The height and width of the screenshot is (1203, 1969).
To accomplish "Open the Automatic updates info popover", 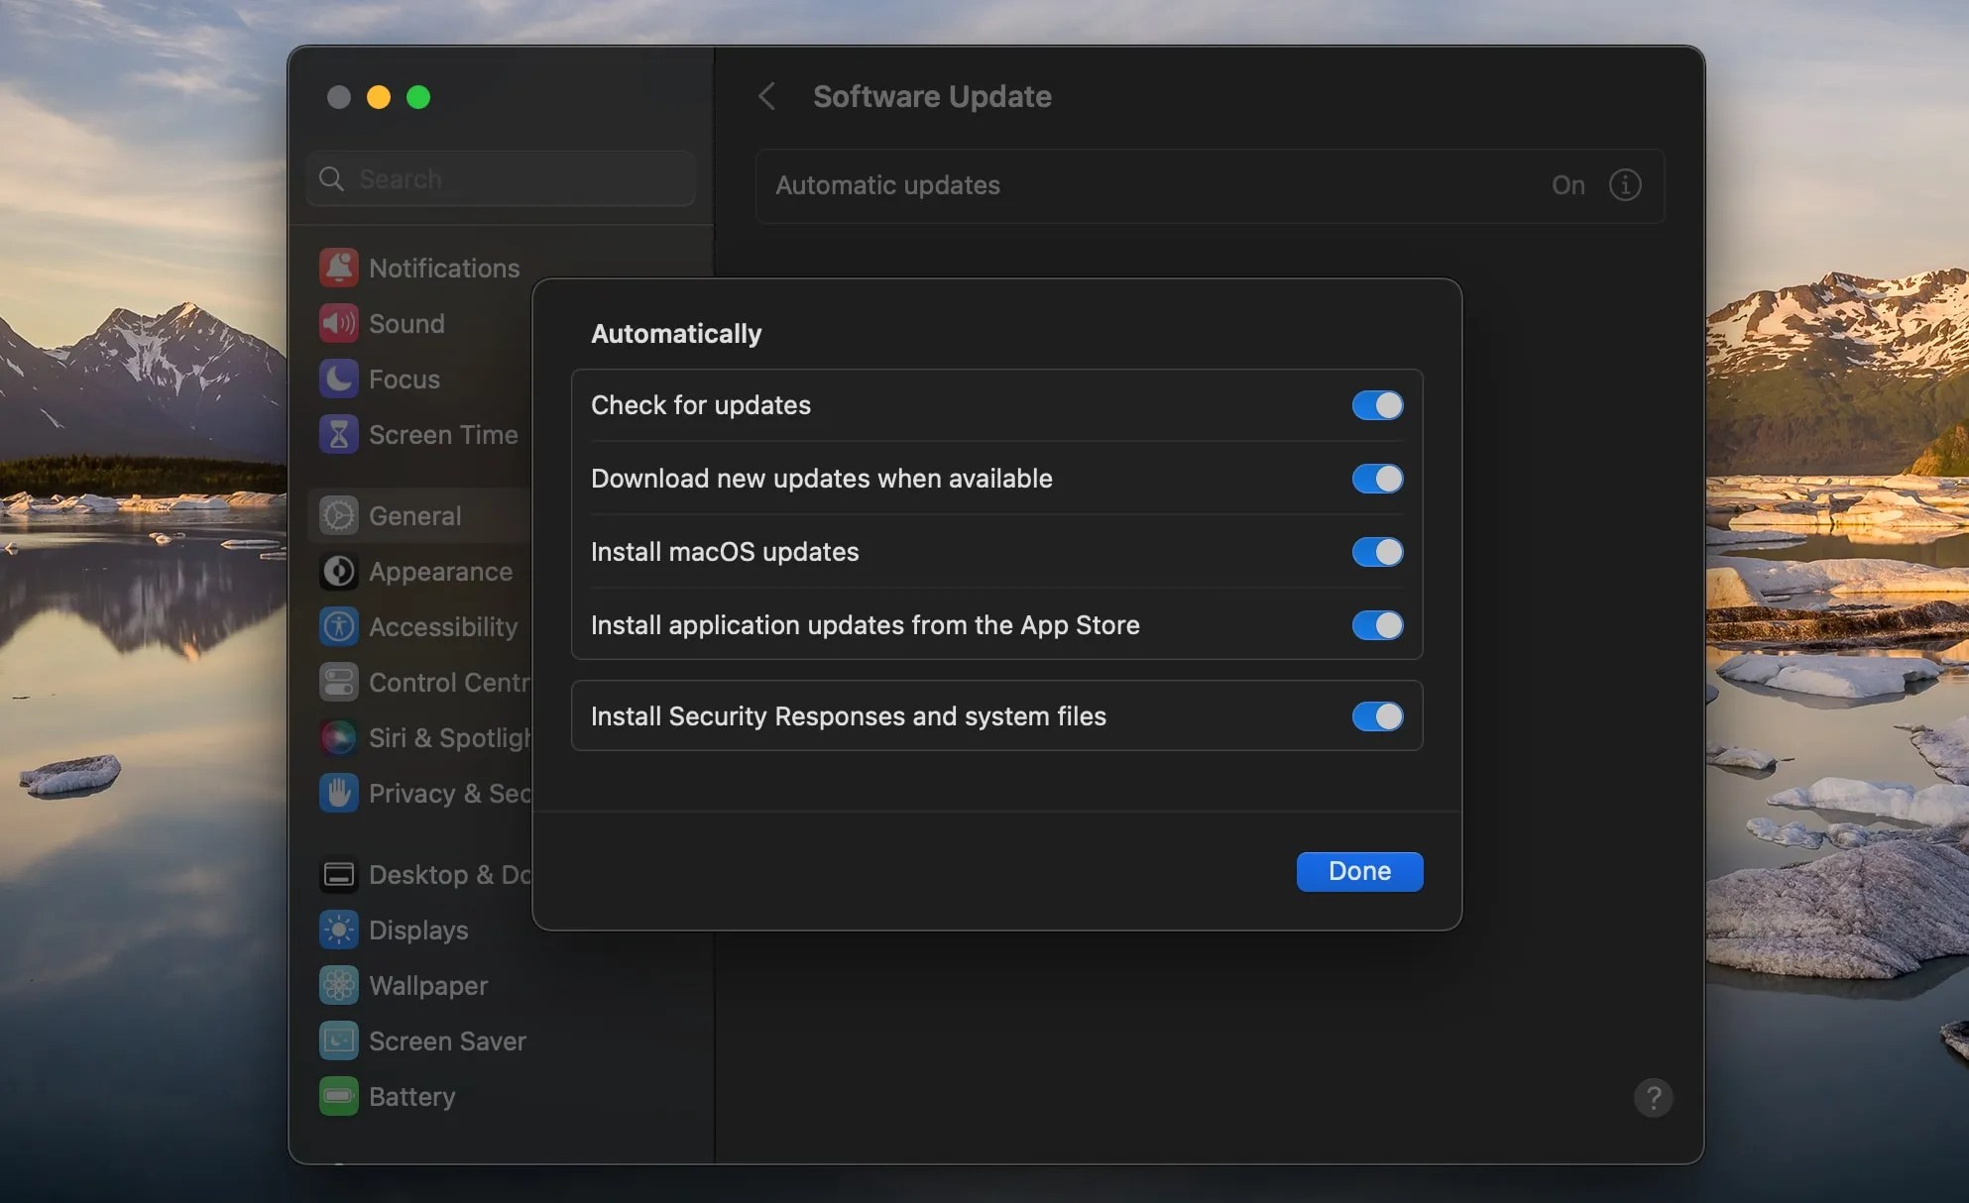I will pos(1625,184).
